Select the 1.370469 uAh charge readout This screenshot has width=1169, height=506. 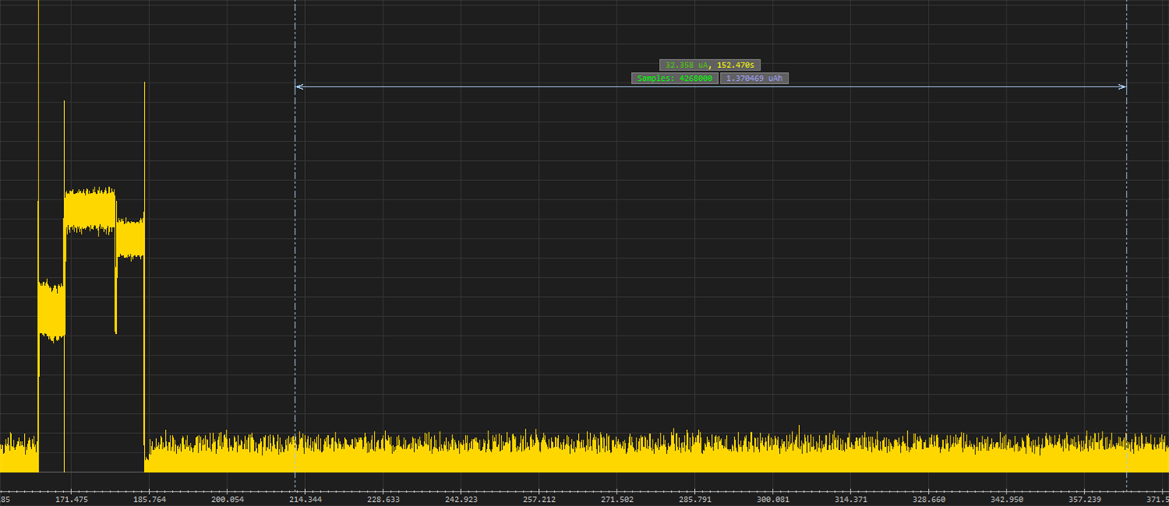[x=755, y=78]
